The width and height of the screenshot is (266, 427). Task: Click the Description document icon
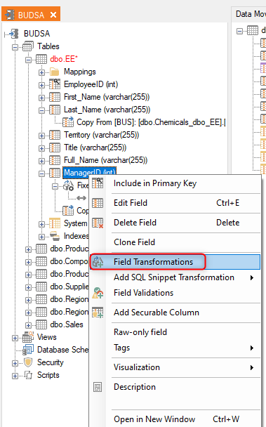click(x=98, y=387)
